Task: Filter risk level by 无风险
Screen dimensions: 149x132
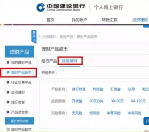Action: point(77,113)
